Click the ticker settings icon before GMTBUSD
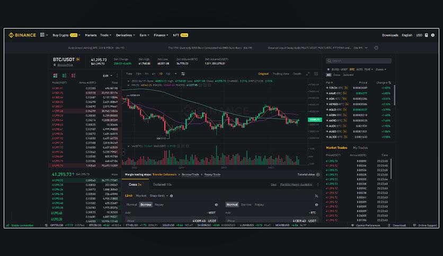 point(46,225)
